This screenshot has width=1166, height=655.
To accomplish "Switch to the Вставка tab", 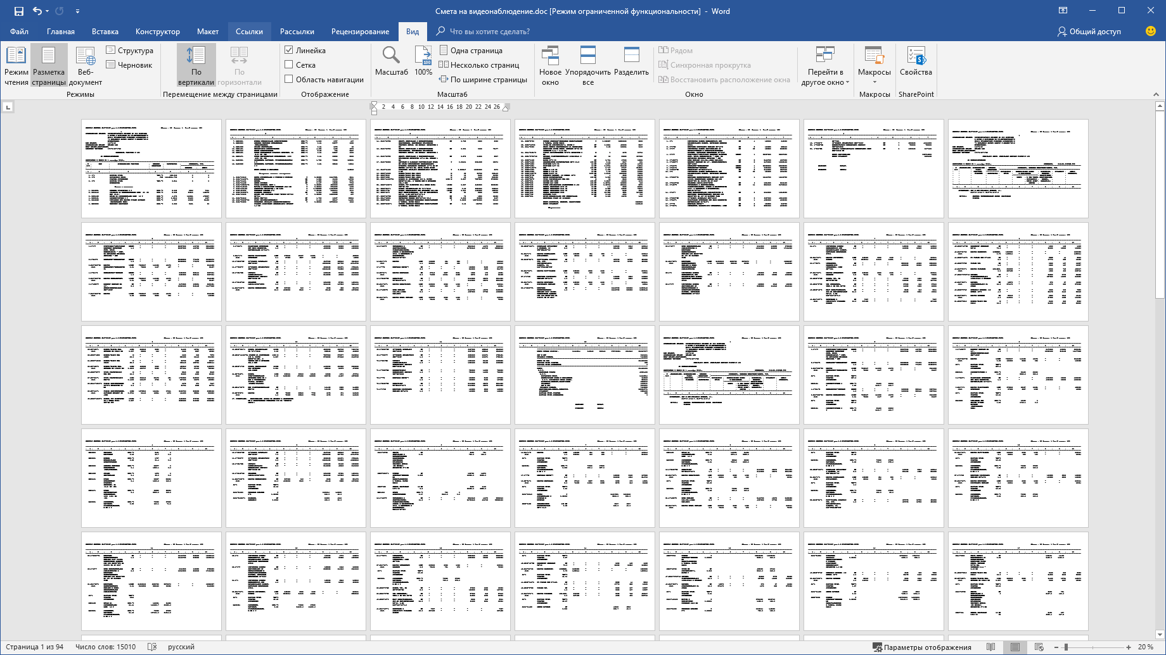I will coord(105,32).
